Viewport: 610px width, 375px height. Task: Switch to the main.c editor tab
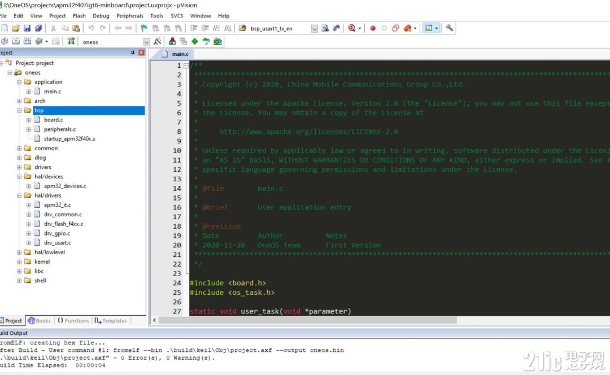(176, 54)
